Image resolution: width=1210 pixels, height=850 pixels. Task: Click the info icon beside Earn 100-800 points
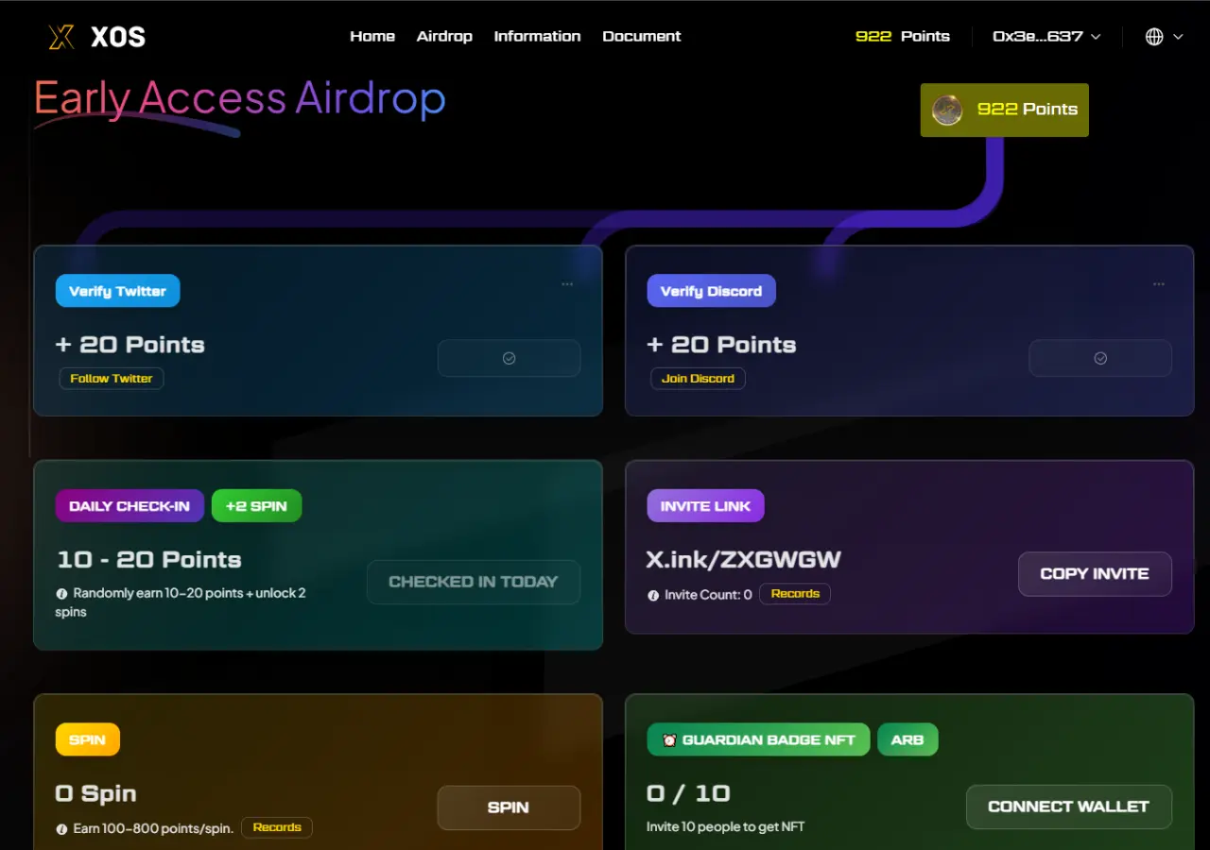pos(62,829)
